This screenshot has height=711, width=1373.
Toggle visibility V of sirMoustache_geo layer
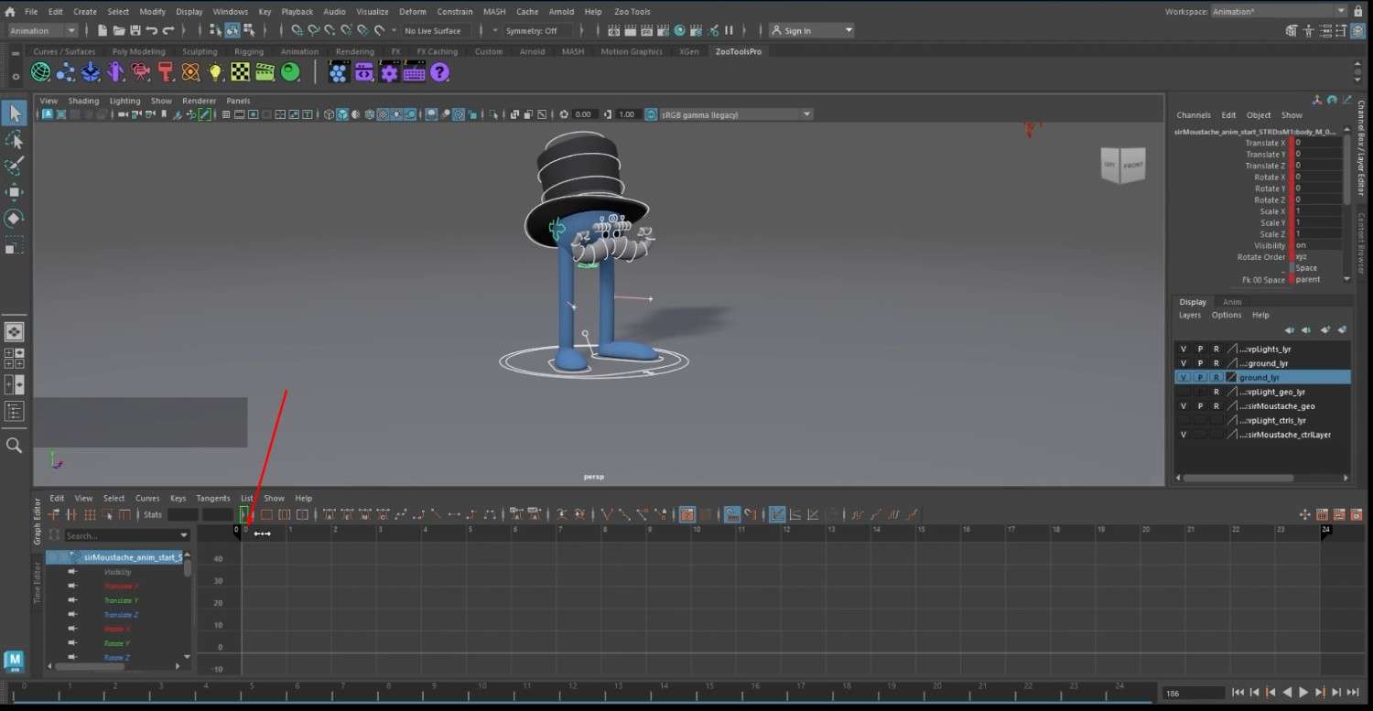click(x=1183, y=405)
